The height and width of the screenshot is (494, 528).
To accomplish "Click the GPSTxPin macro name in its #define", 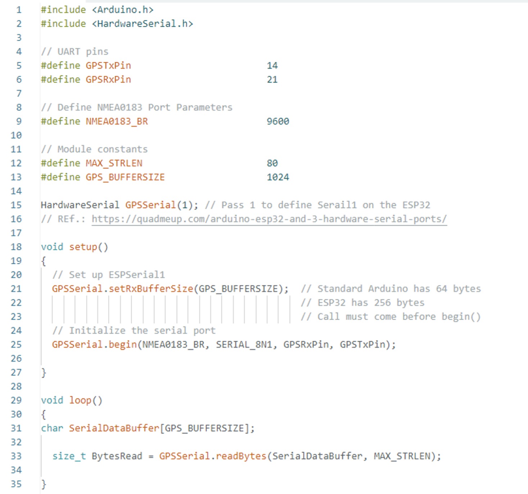I will coord(108,66).
